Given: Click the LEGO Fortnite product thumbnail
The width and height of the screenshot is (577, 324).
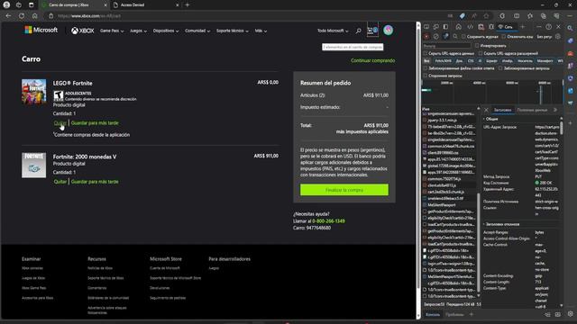Looking at the screenshot, I should tap(34, 92).
